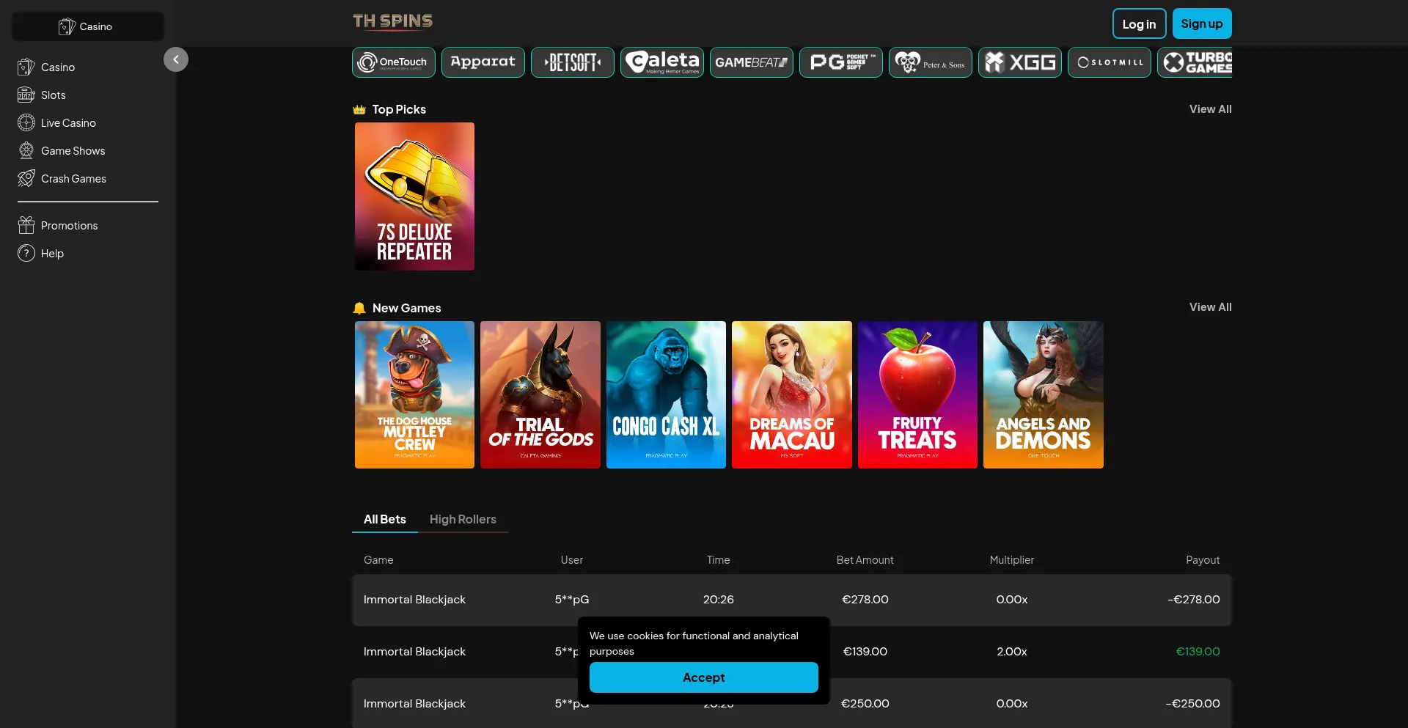This screenshot has height=728, width=1408.
Task: Launch Dreams of Macau game
Action: click(x=792, y=394)
